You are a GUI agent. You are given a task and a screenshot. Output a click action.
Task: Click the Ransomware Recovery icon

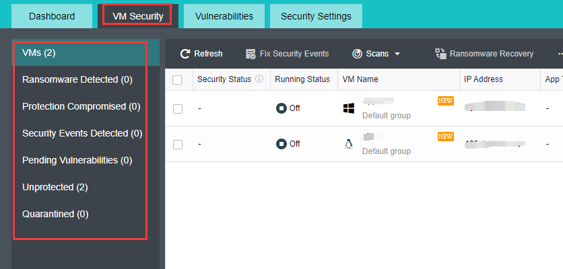pos(440,54)
